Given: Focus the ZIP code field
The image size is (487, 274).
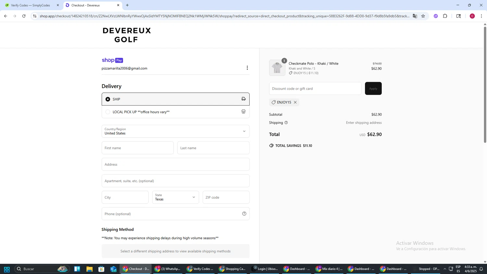Looking at the screenshot, I should [x=226, y=197].
